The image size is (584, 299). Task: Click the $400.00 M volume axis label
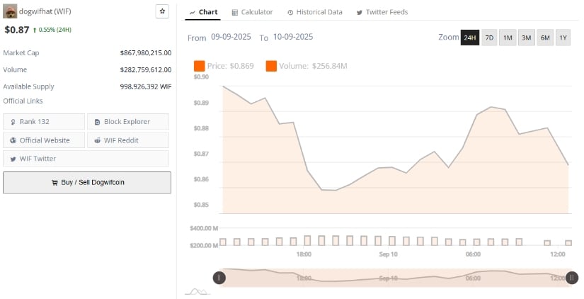[x=204, y=228]
